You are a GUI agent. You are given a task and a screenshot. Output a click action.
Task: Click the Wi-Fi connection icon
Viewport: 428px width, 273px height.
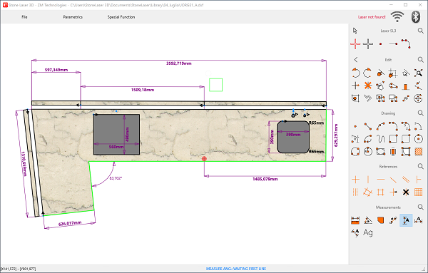pyautogui.click(x=397, y=17)
